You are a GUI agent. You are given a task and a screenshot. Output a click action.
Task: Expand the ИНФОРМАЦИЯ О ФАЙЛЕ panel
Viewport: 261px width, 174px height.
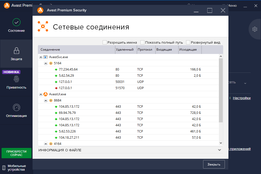(x=219, y=150)
